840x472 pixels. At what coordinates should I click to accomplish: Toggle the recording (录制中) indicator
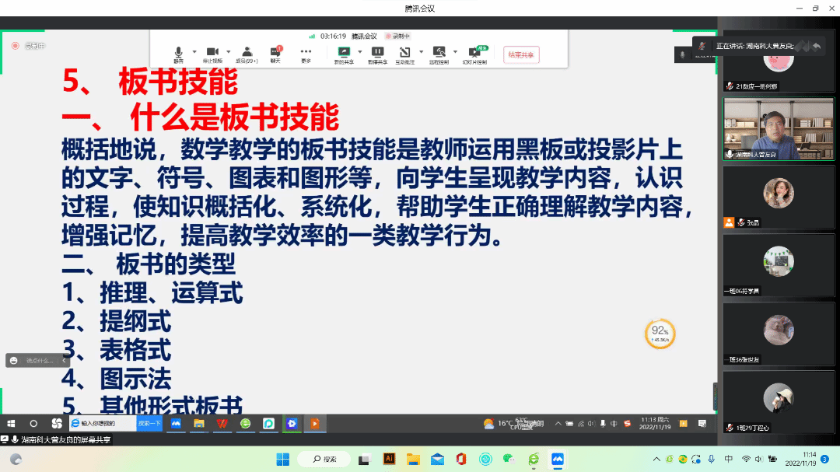pyautogui.click(x=397, y=36)
